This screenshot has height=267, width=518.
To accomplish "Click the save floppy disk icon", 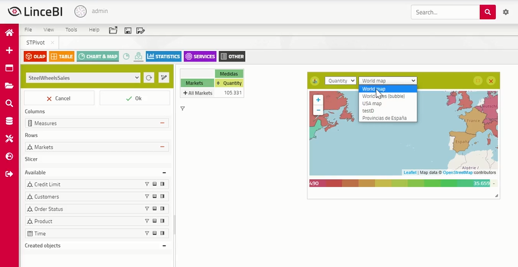I will pos(128,31).
